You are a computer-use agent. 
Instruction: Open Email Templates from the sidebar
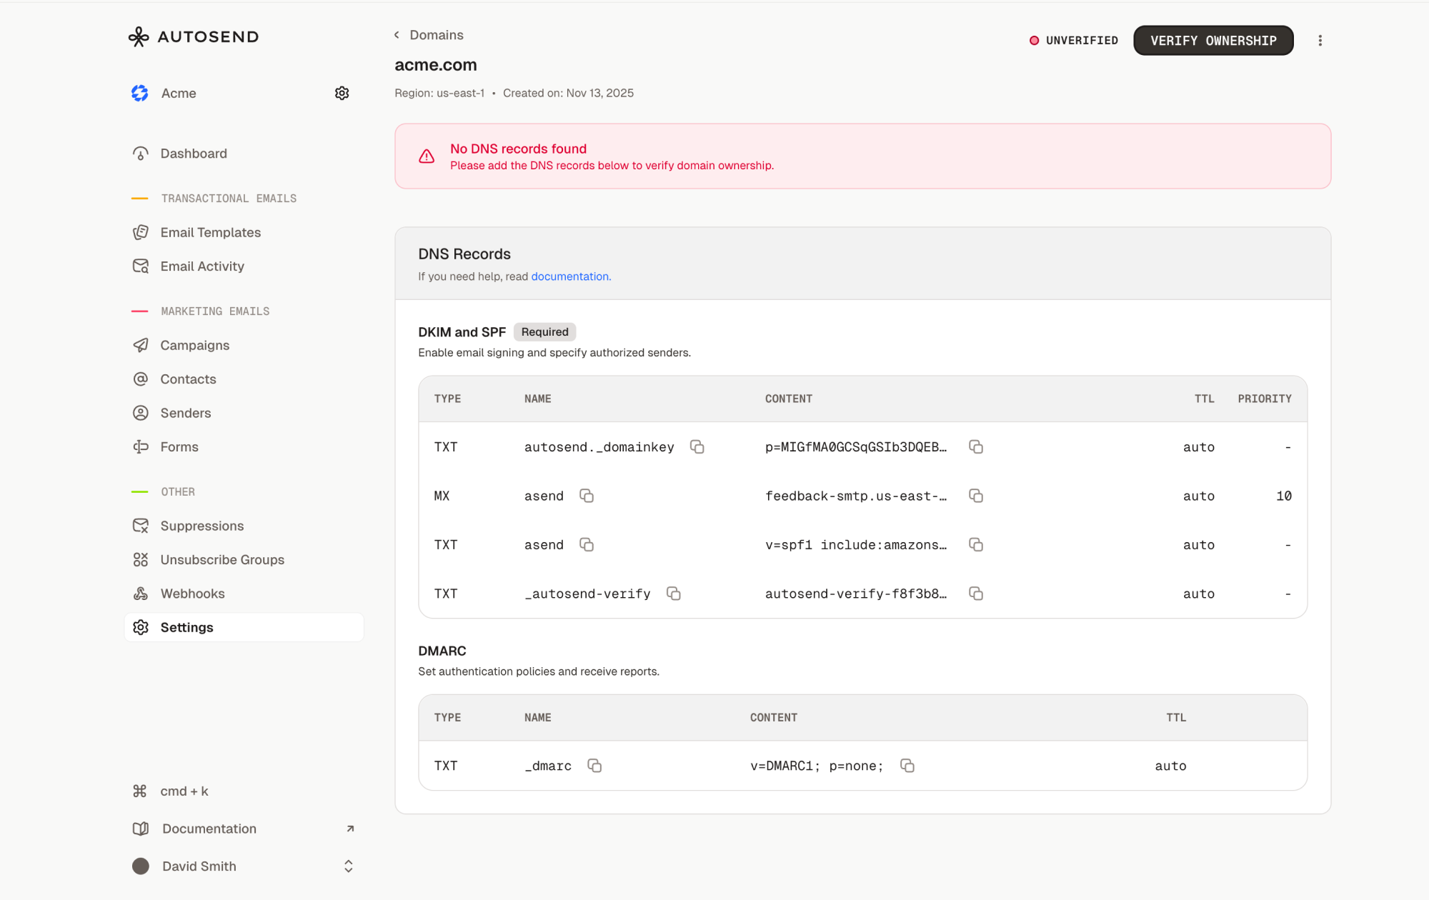[210, 232]
